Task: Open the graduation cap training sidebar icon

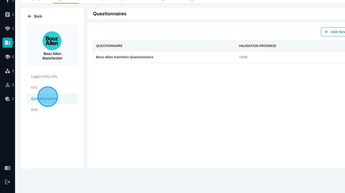Action: pos(8,57)
